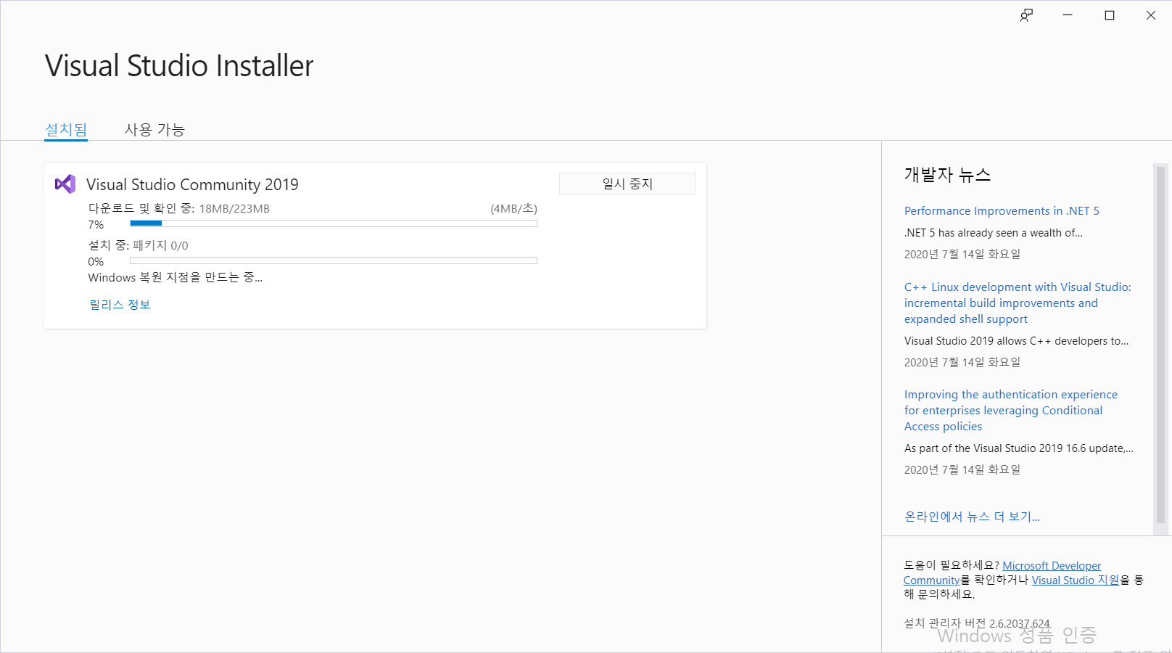The width and height of the screenshot is (1172, 653).
Task: Click Windows 복원 지점을 만드는 중 status
Action: point(176,278)
